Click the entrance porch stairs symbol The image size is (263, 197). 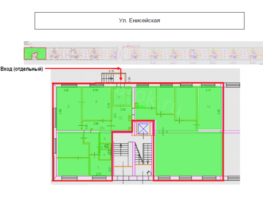pos(108,78)
